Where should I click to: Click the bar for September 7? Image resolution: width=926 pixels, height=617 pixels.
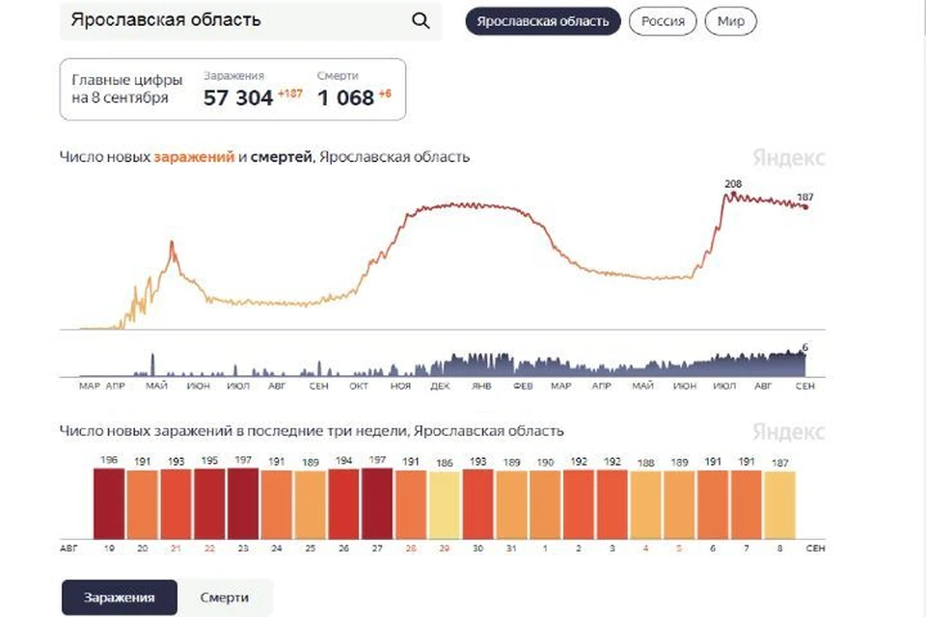(747, 505)
